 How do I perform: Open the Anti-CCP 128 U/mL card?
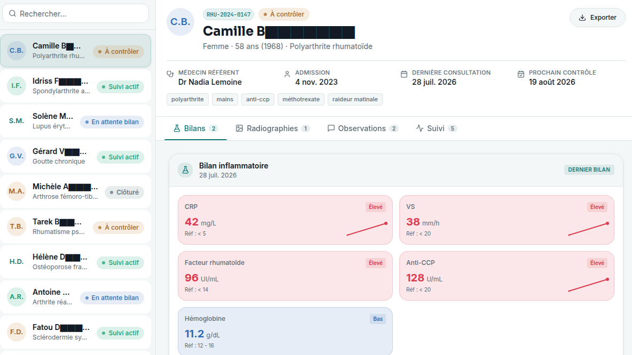pos(507,276)
